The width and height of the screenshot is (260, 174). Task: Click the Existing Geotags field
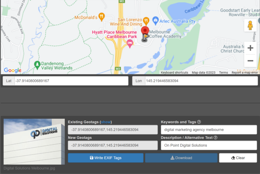[x=113, y=130]
